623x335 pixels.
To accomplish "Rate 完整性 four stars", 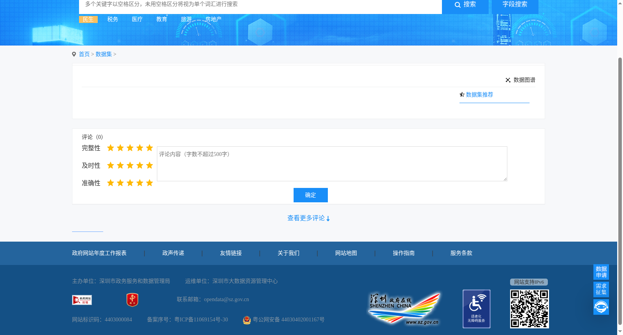I will click(140, 148).
